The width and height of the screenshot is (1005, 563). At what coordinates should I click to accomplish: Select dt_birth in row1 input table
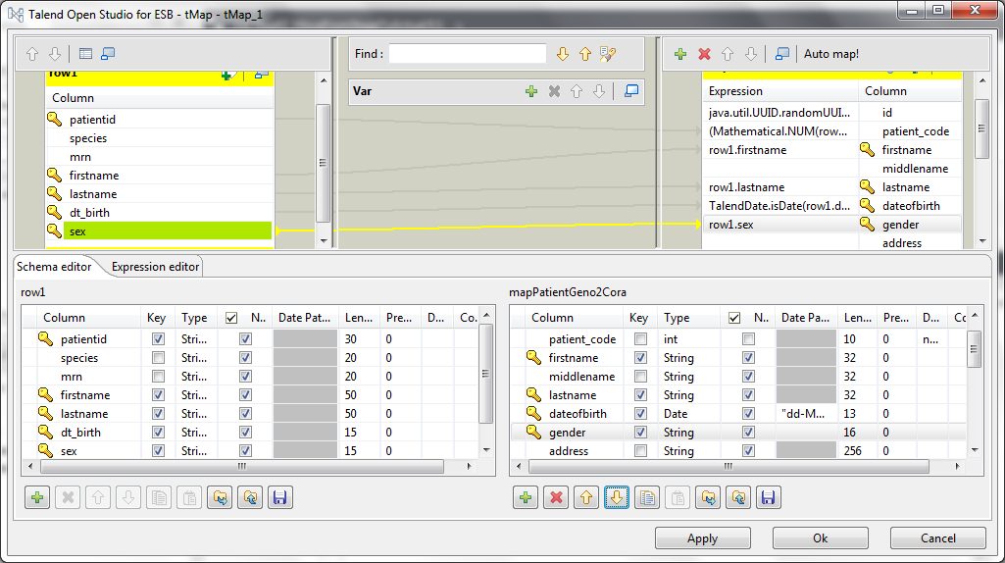click(x=160, y=213)
